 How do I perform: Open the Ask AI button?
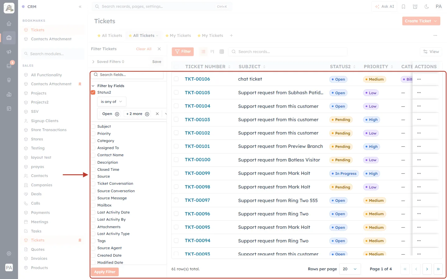coord(385,7)
